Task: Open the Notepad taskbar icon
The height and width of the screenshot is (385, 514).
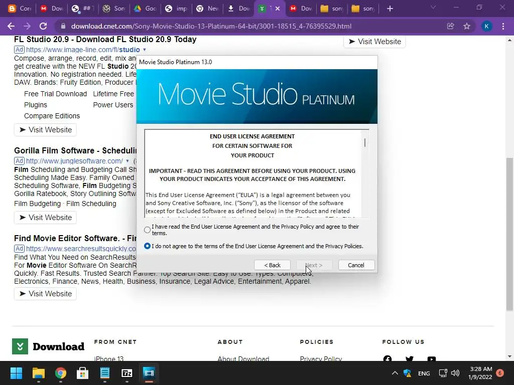Action: [x=104, y=373]
